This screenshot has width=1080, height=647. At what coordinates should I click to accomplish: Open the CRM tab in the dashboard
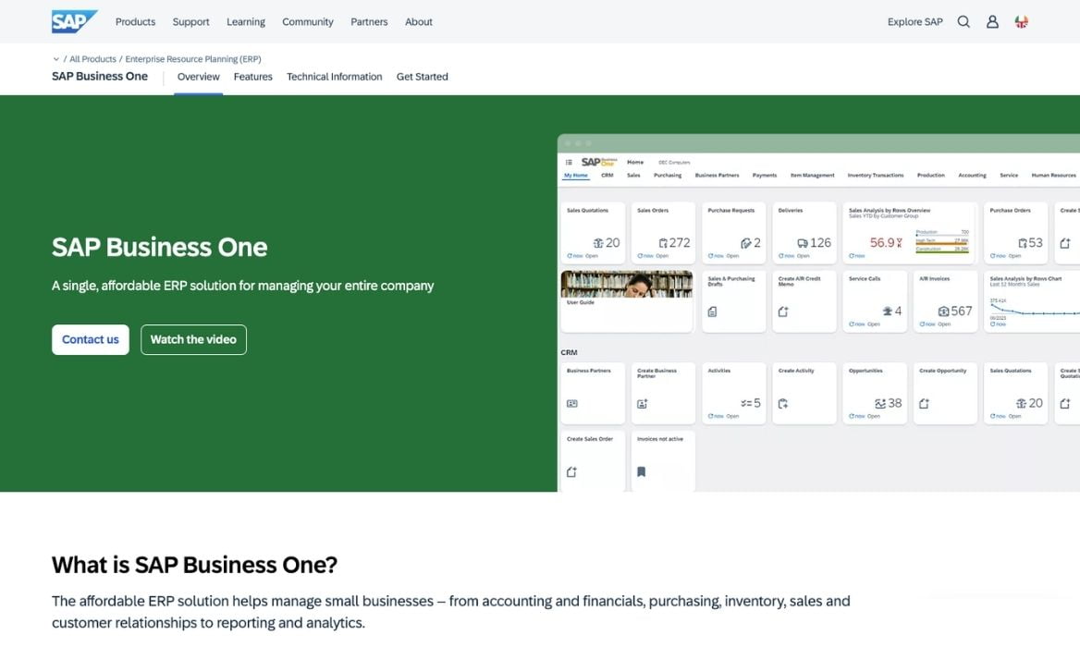click(x=607, y=176)
